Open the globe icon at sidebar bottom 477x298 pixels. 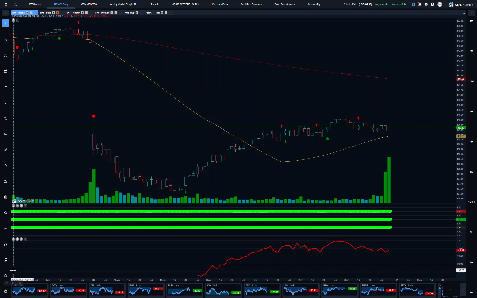tap(6, 291)
